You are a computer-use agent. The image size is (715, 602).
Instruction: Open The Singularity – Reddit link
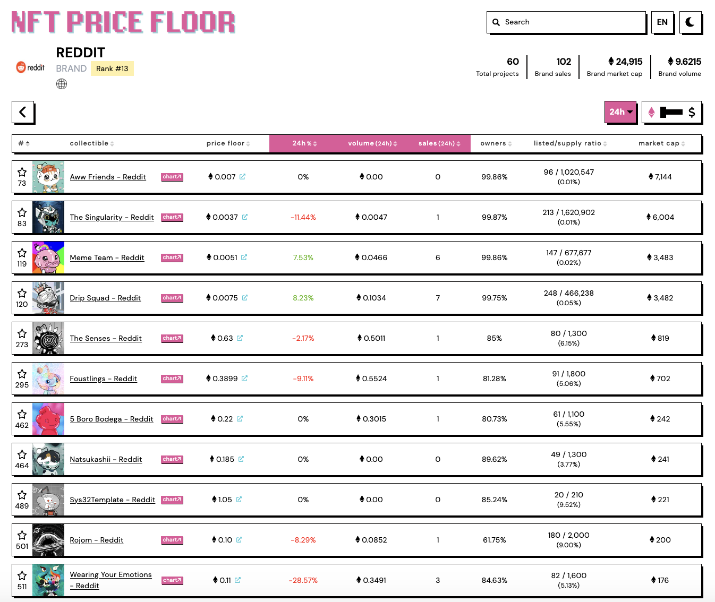pyautogui.click(x=112, y=217)
